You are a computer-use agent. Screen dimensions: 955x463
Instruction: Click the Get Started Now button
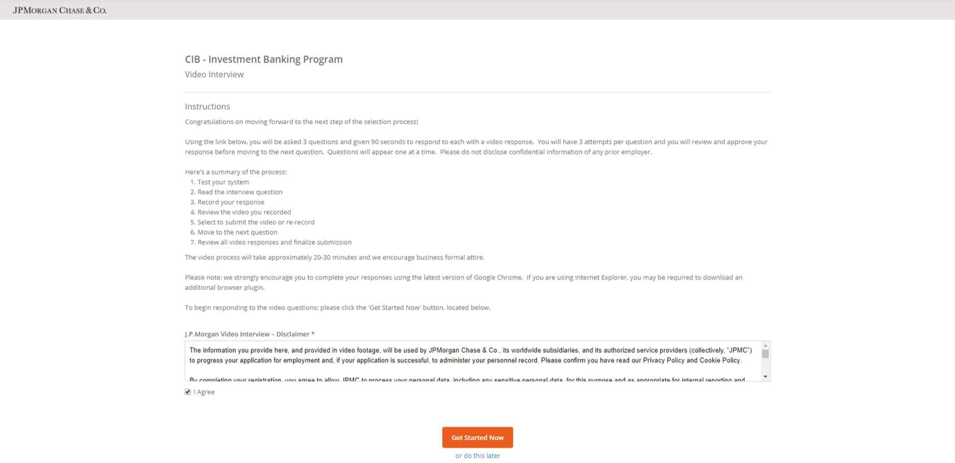477,437
